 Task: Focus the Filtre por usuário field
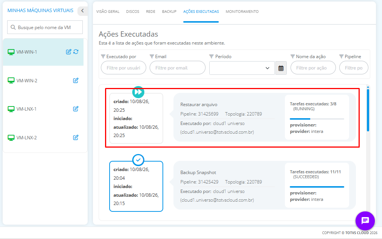pyautogui.click(x=124, y=68)
